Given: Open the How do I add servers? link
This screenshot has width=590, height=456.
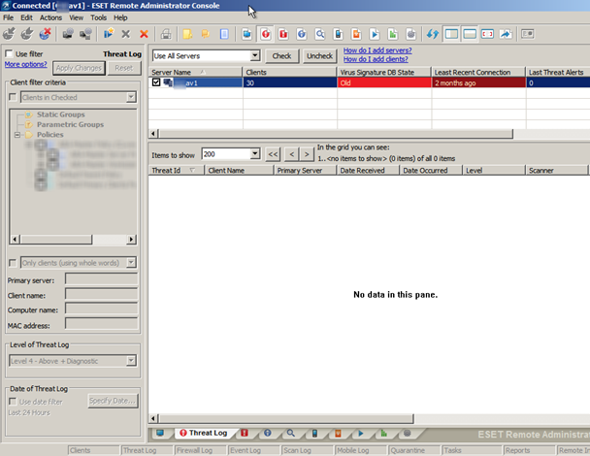Looking at the screenshot, I should pyautogui.click(x=377, y=50).
